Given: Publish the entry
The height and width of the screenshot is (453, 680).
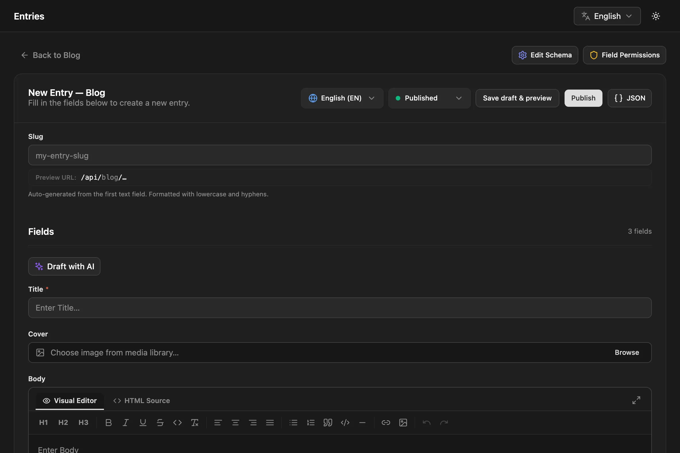Looking at the screenshot, I should [x=583, y=98].
